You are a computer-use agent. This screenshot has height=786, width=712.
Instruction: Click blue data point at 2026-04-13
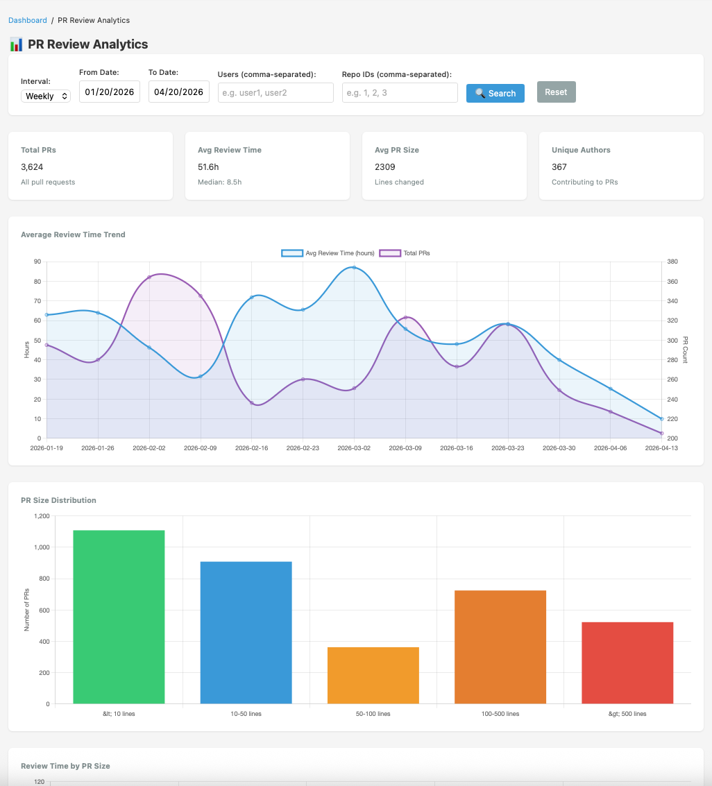point(661,419)
